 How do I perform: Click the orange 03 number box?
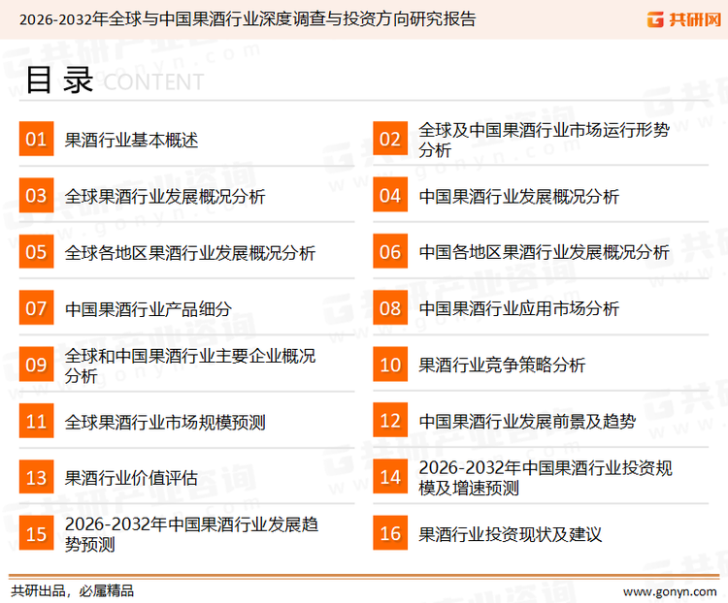[36, 195]
